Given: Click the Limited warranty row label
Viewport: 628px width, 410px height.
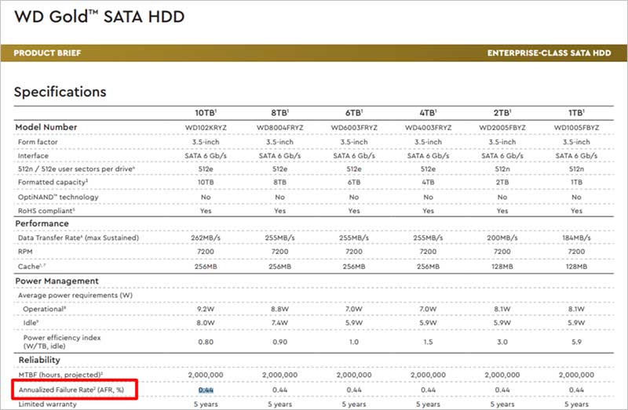Looking at the screenshot, I should point(47,405).
